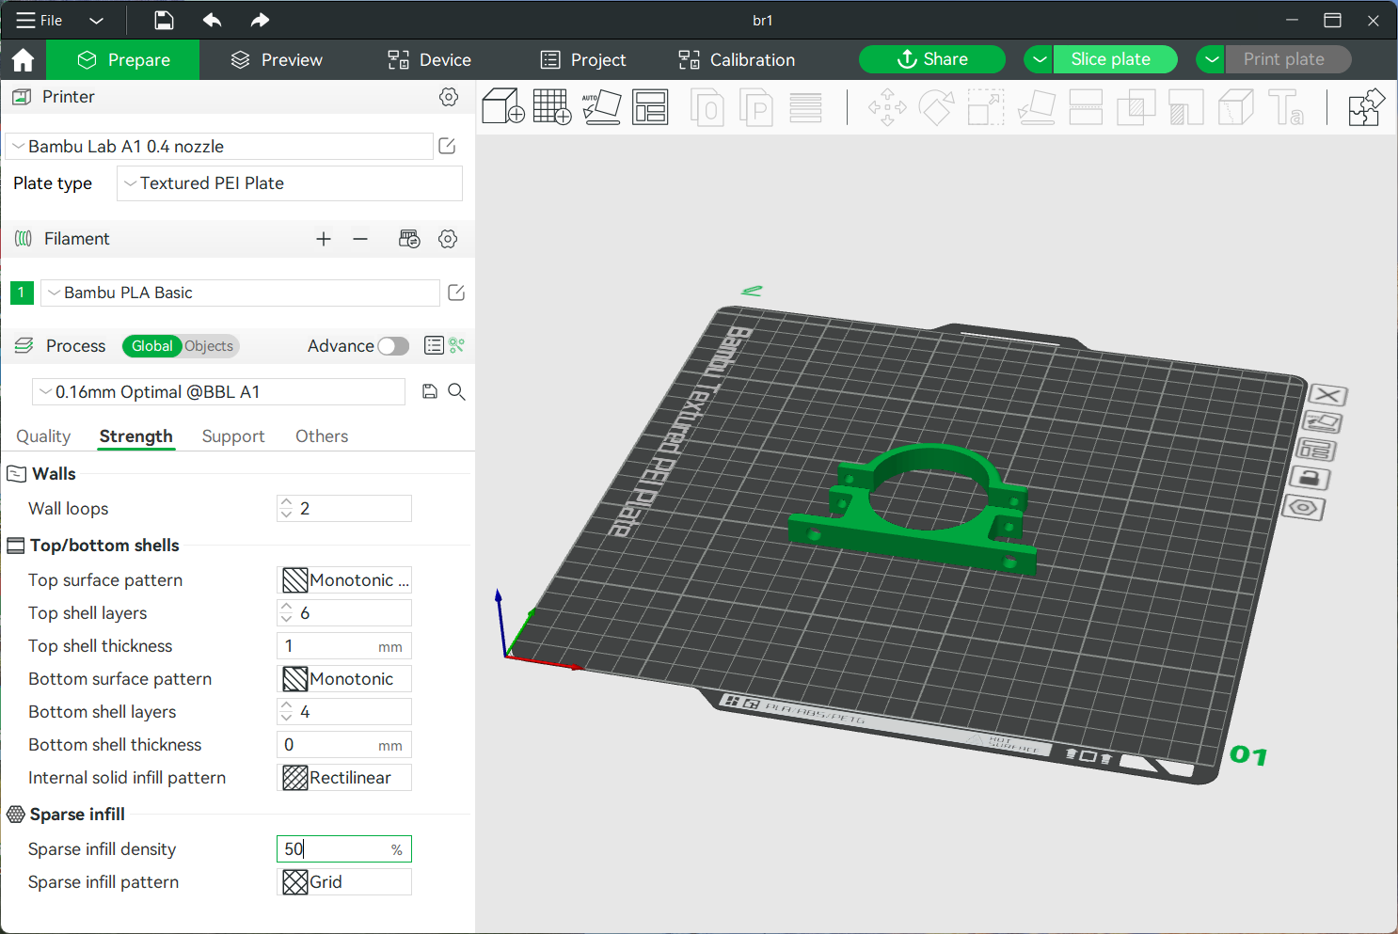Open the File menu

[40, 20]
